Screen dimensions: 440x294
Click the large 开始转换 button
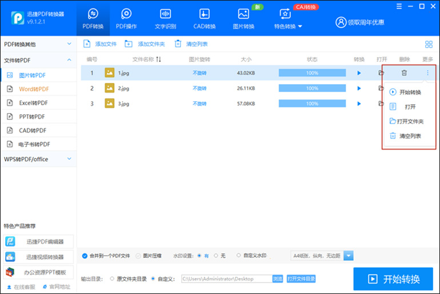pyautogui.click(x=393, y=279)
